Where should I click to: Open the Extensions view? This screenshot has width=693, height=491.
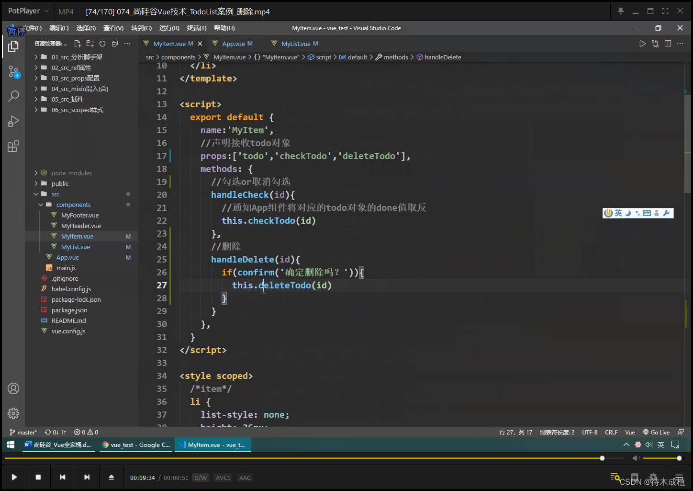(x=13, y=146)
